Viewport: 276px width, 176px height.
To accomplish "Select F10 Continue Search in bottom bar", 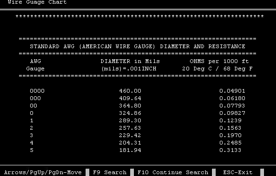I will 173,172.
